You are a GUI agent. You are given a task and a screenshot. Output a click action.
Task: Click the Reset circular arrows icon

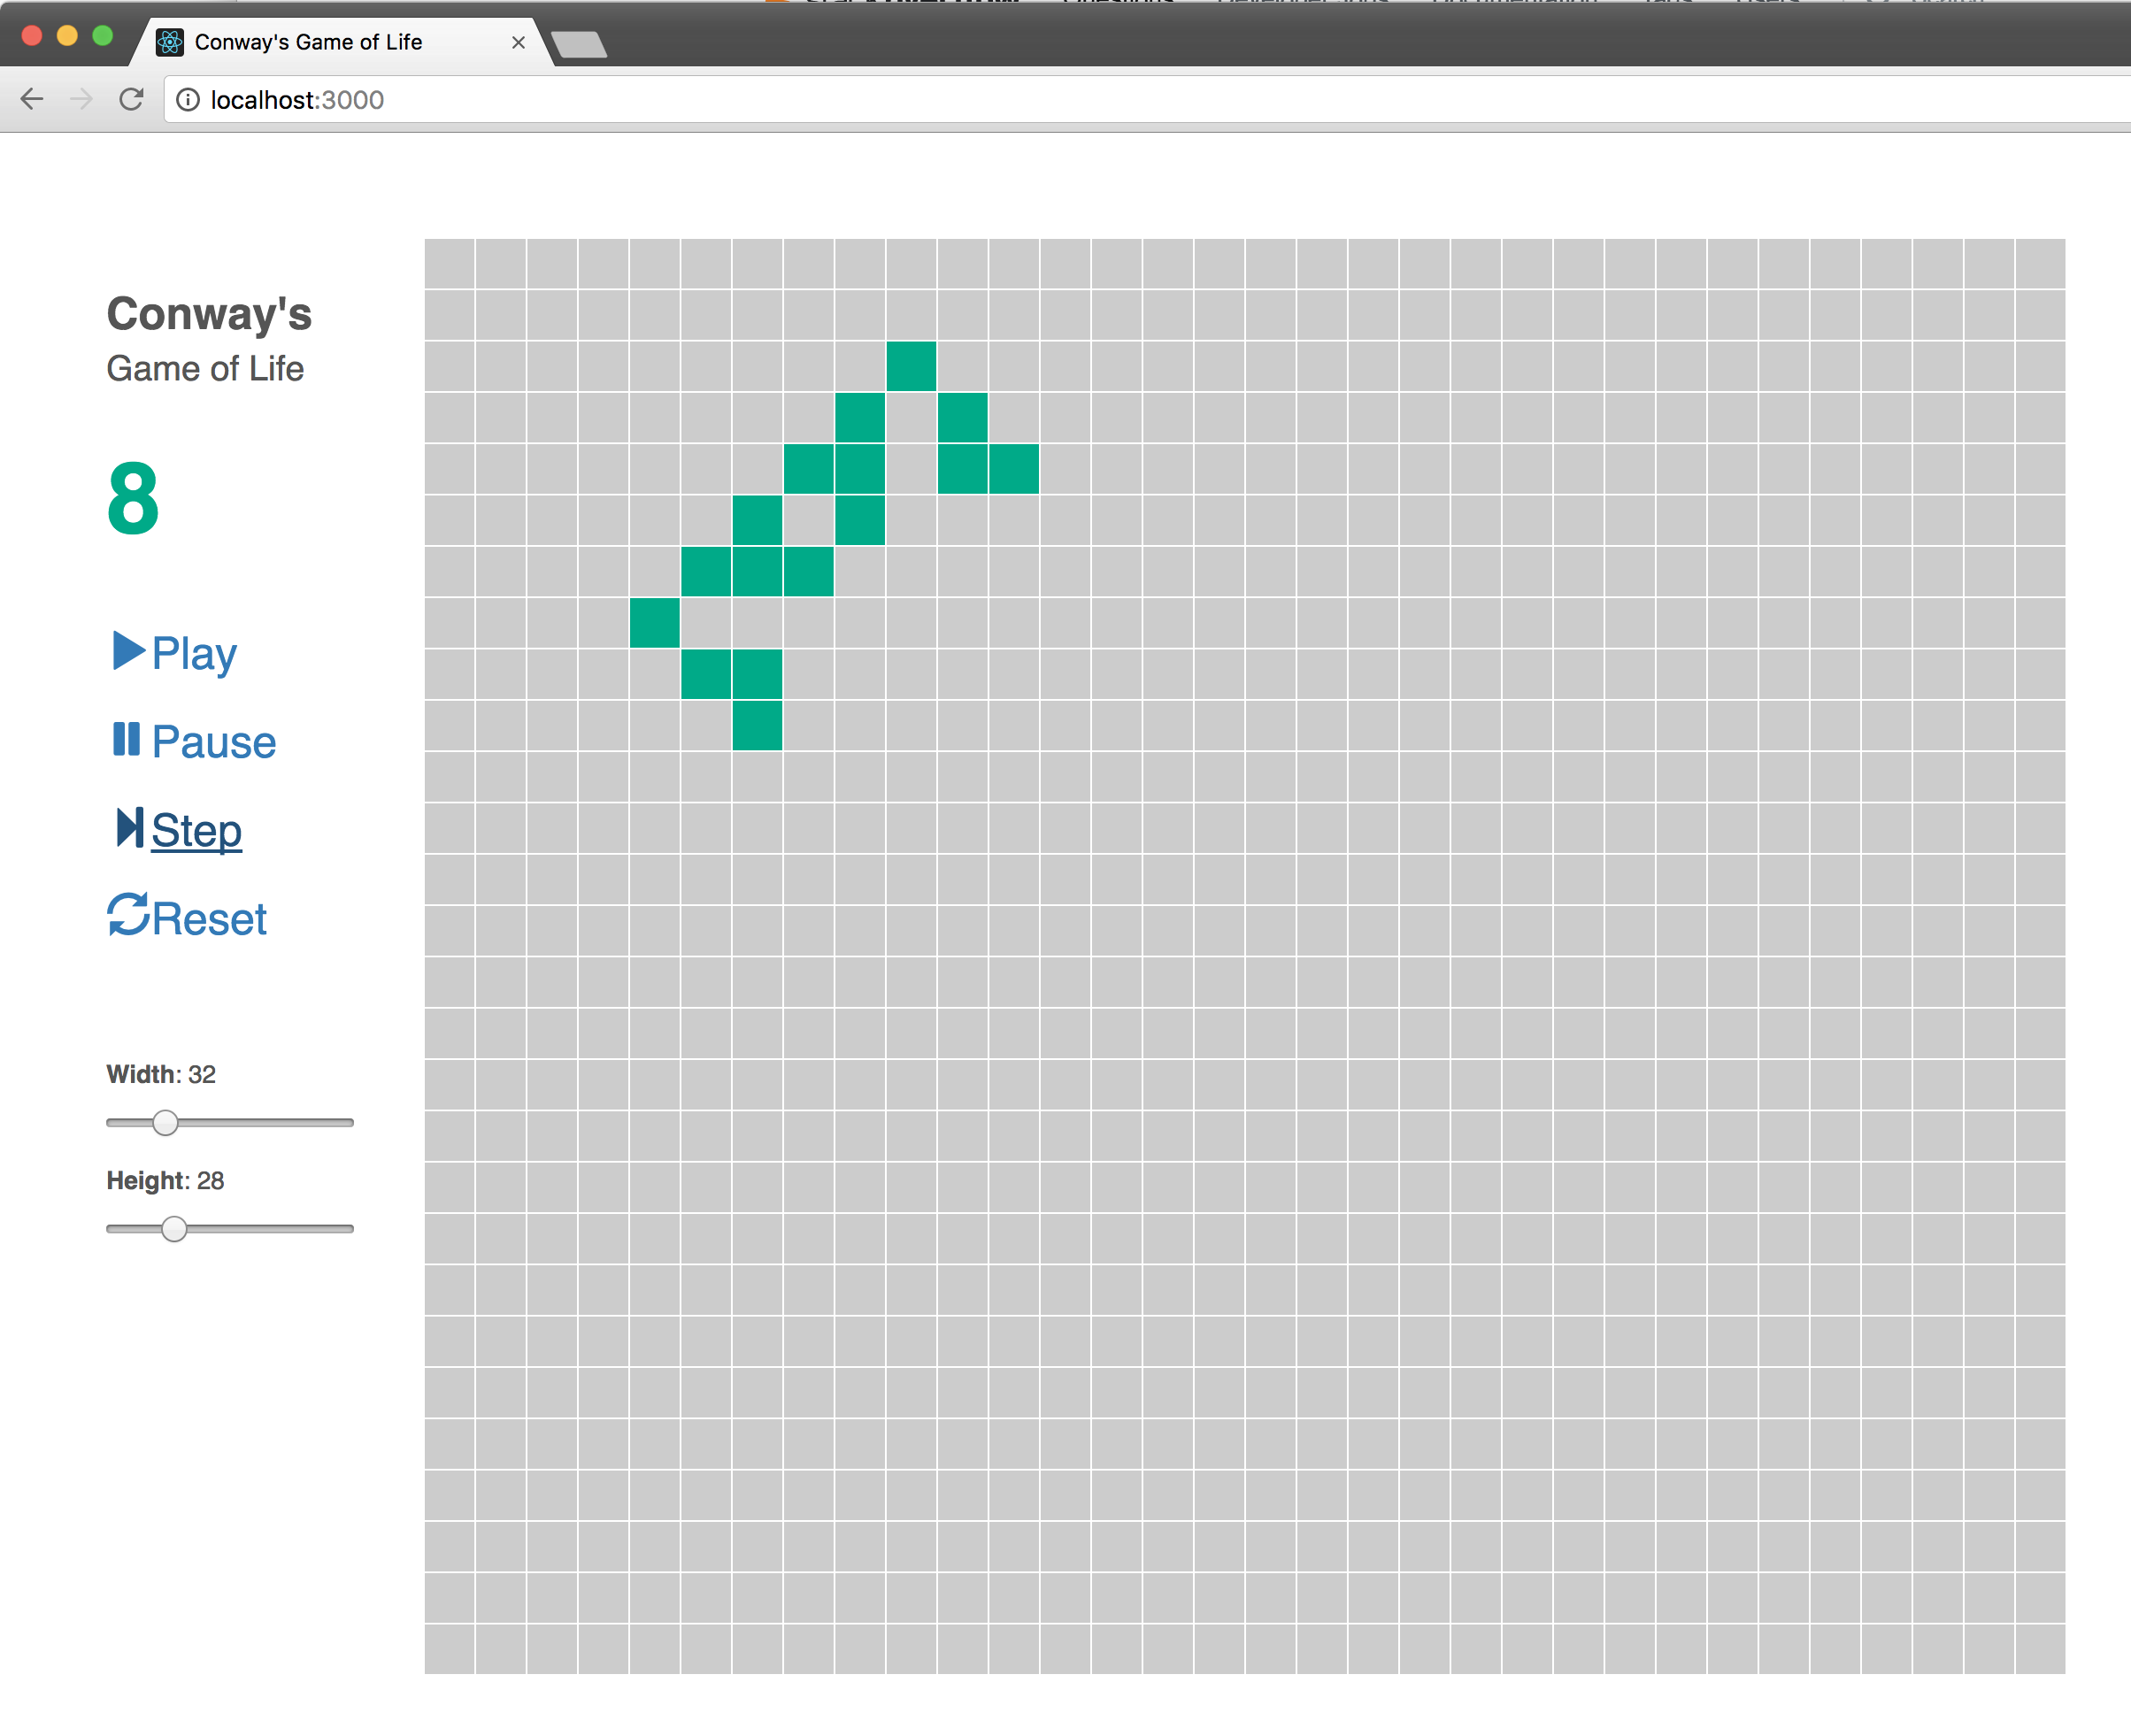[128, 915]
